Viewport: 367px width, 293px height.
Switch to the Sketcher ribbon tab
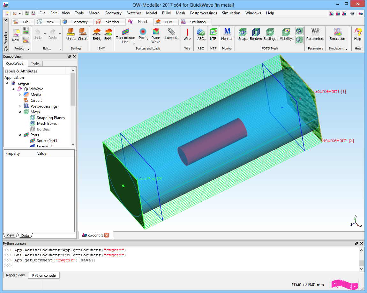tap(109, 22)
